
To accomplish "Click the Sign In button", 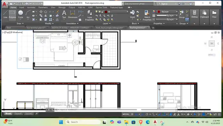I will click(x=165, y=4).
